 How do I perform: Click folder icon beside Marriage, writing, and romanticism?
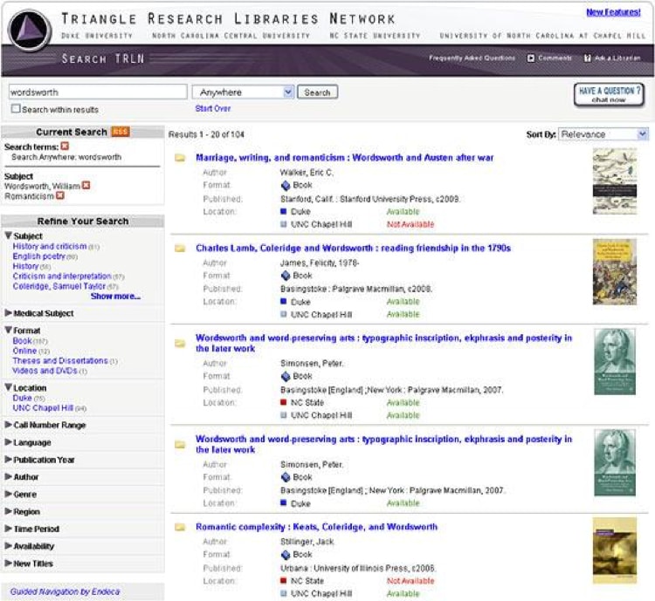pos(180,158)
